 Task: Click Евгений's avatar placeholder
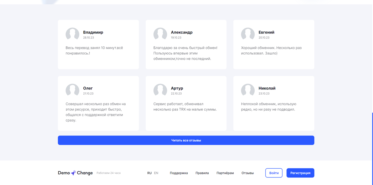248,34
